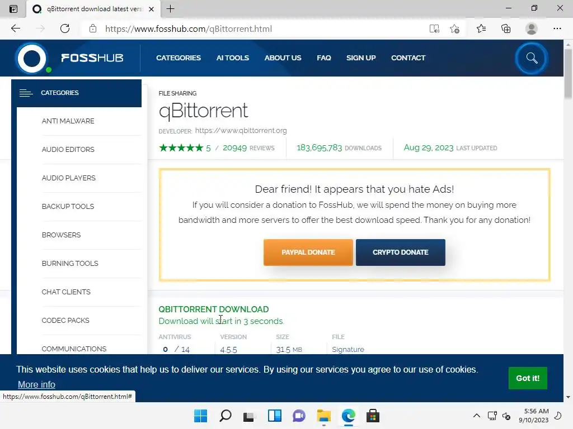The width and height of the screenshot is (573, 429).
Task: Open network status tray icon
Action: (492, 416)
